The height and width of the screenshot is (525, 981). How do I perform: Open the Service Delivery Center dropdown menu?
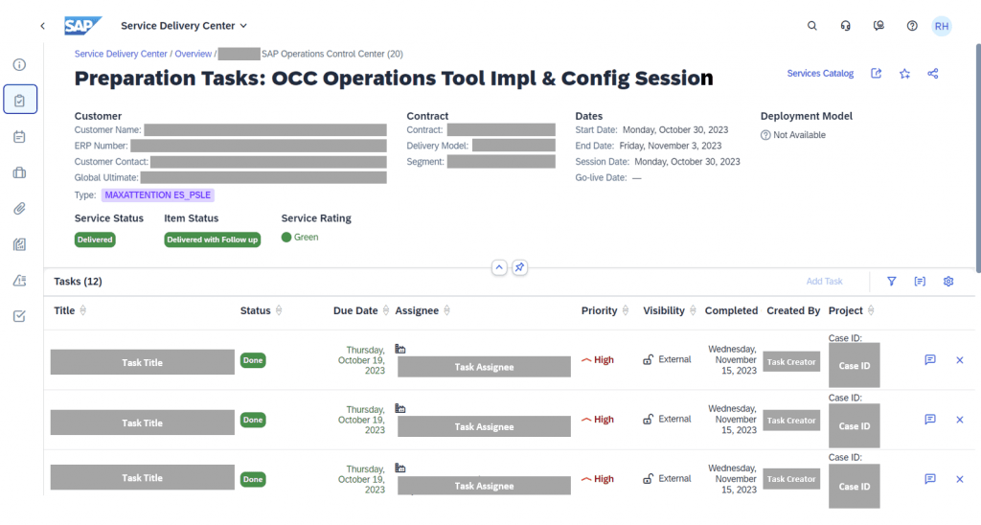[x=184, y=26]
